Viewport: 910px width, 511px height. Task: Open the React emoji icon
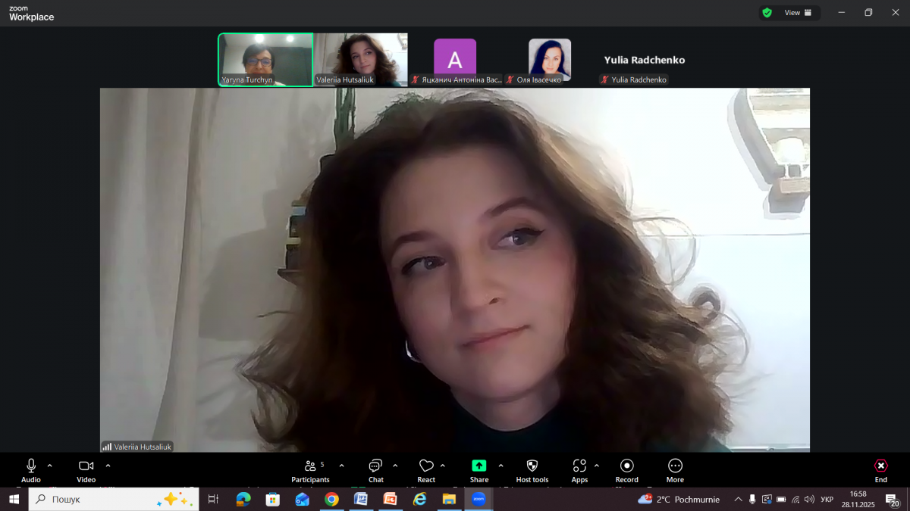[x=426, y=466]
